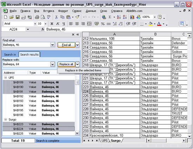The image size is (193, 149).
Task: Align text left
Action: point(71,24)
